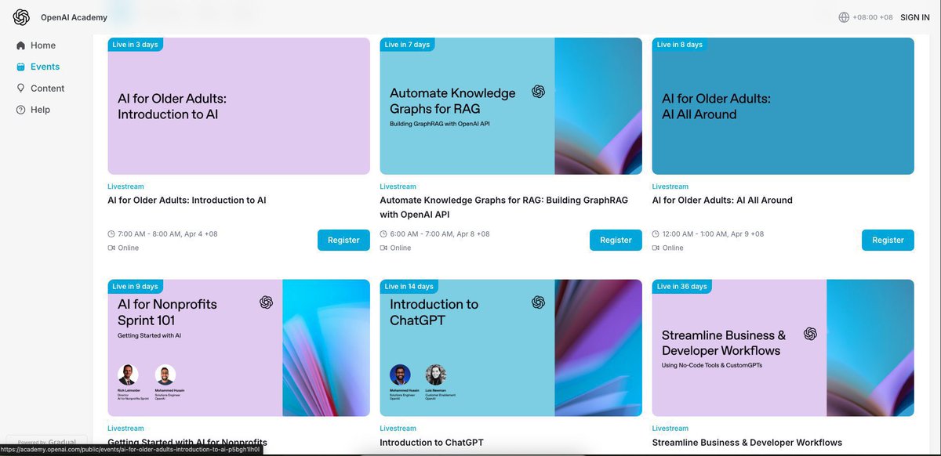Select the Content location icon in the sidebar
The width and height of the screenshot is (941, 456).
pos(21,88)
